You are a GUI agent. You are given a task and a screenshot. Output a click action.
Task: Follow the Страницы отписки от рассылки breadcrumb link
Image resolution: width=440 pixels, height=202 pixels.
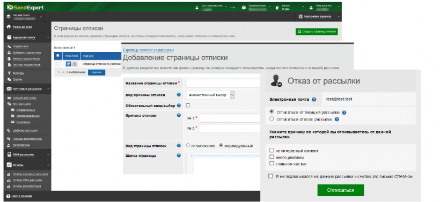point(148,50)
